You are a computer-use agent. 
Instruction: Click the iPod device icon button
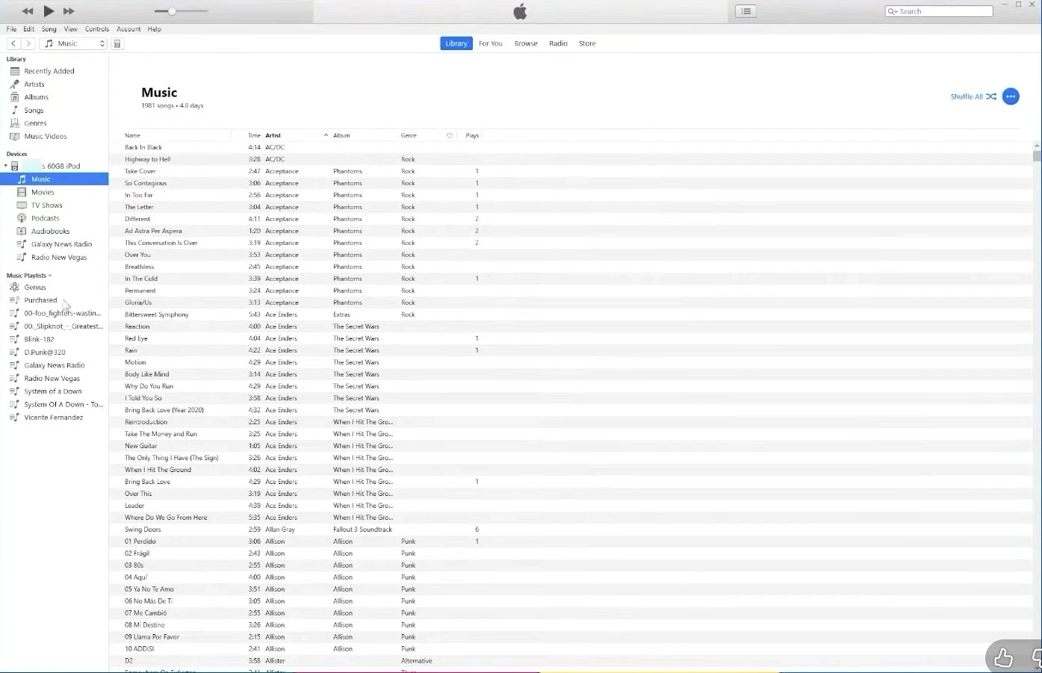pos(117,43)
